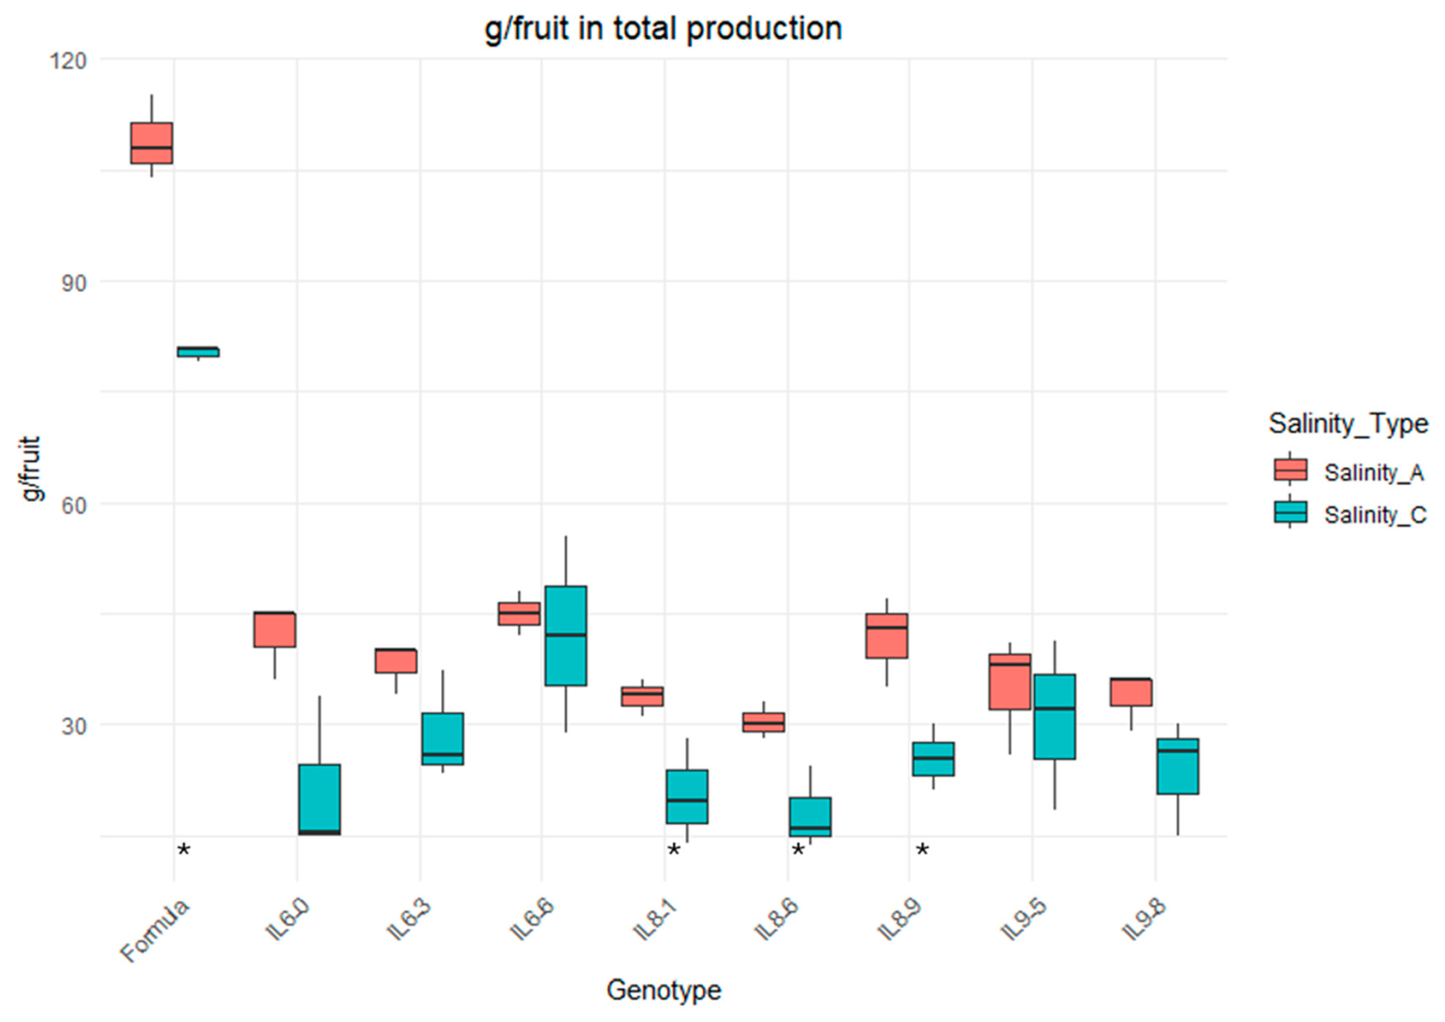Image resolution: width=1445 pixels, height=1022 pixels.
Task: Click the IL8.9 red box plot
Action: (887, 635)
